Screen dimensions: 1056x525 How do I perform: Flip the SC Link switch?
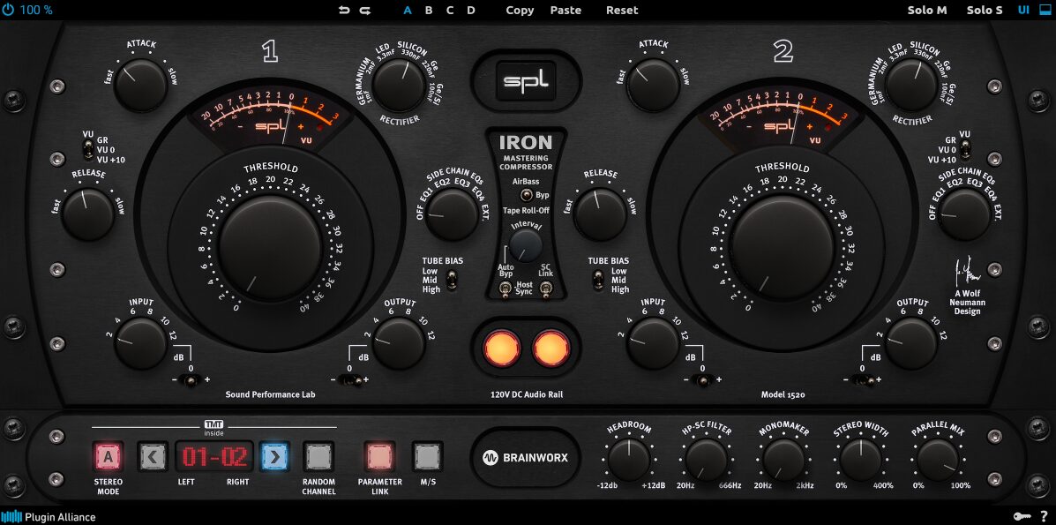click(548, 289)
